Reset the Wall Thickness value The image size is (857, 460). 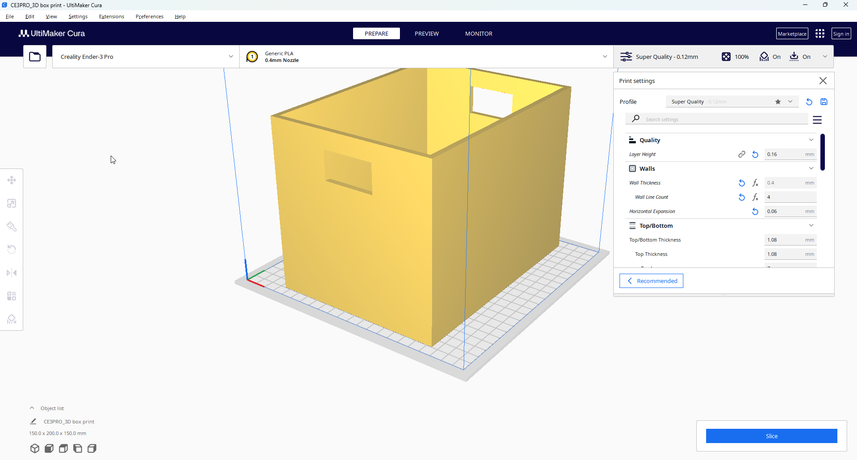coord(742,183)
